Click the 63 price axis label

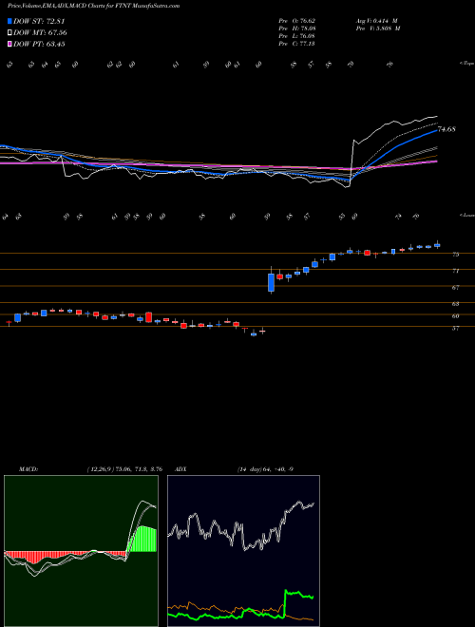click(x=455, y=304)
